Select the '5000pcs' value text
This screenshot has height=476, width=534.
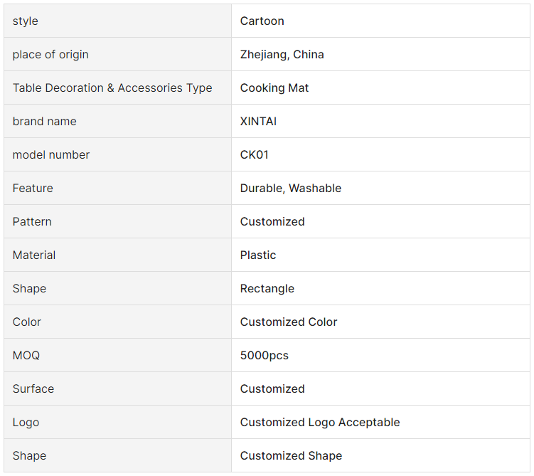coord(265,356)
